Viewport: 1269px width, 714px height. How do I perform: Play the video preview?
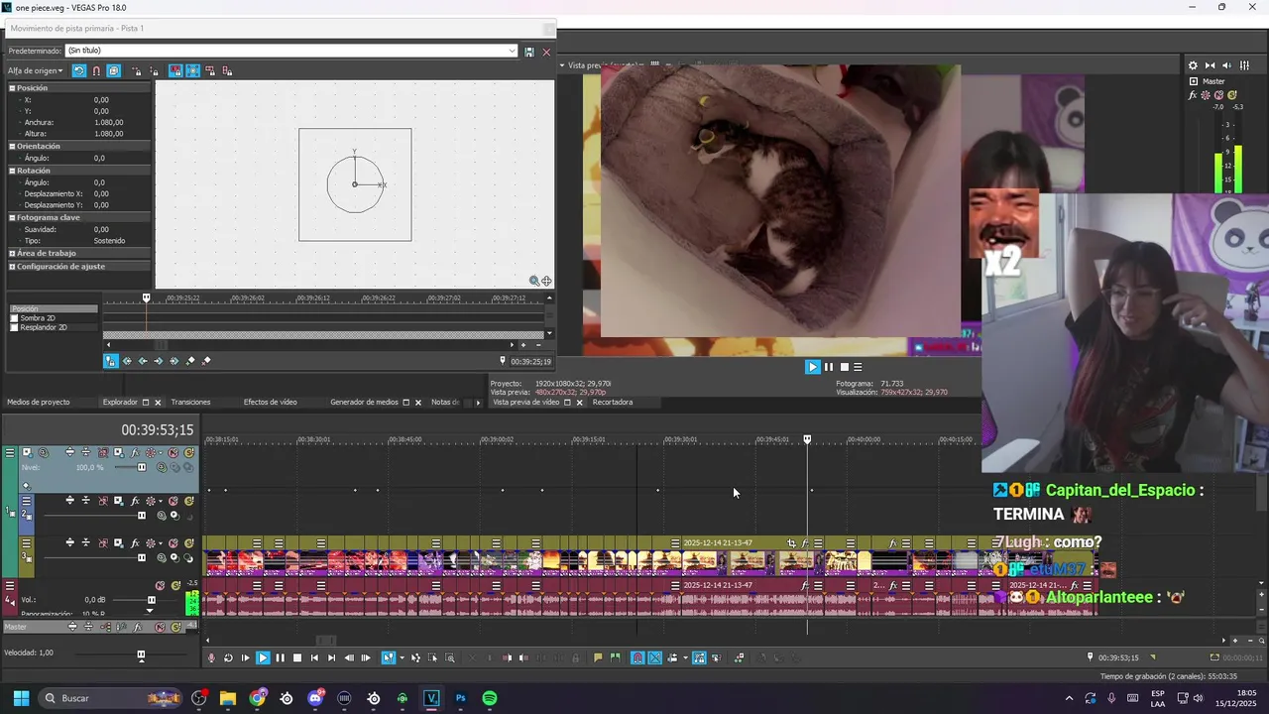point(813,367)
